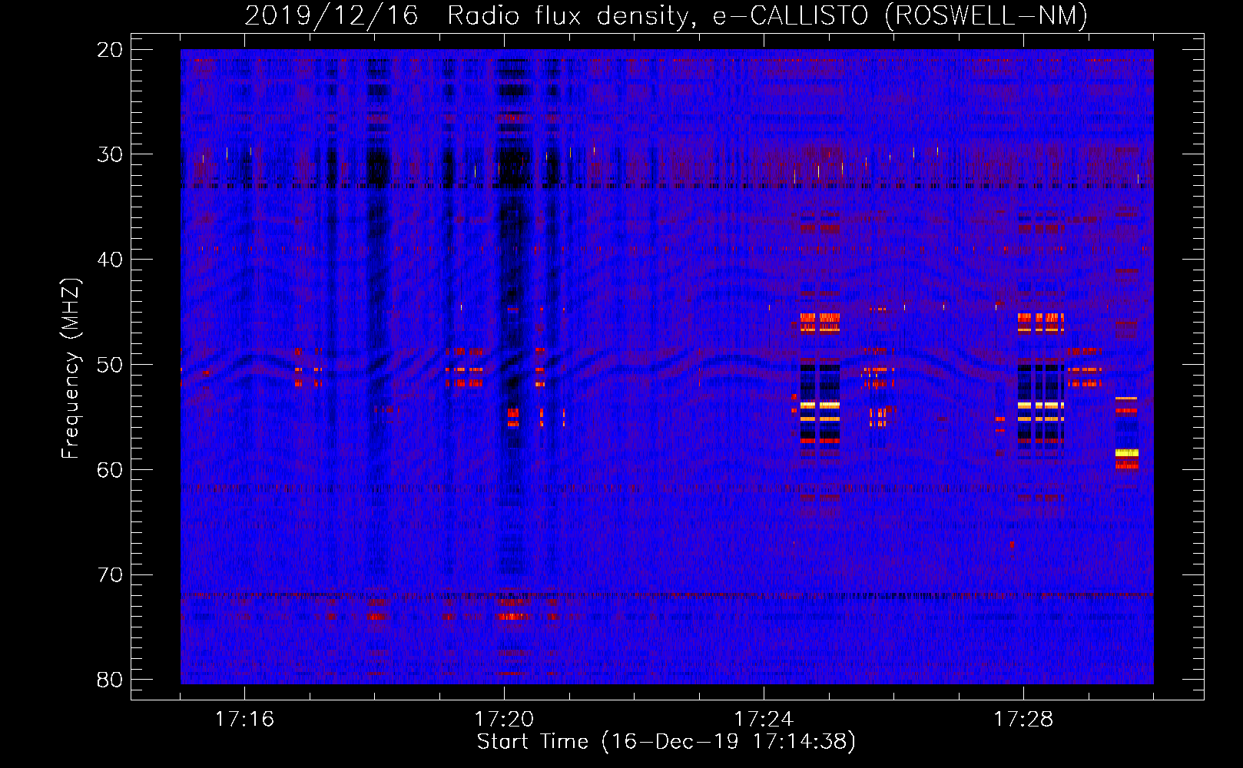Click the 60 frequency tick label
Viewport: 1243px width, 768px height.
click(110, 470)
